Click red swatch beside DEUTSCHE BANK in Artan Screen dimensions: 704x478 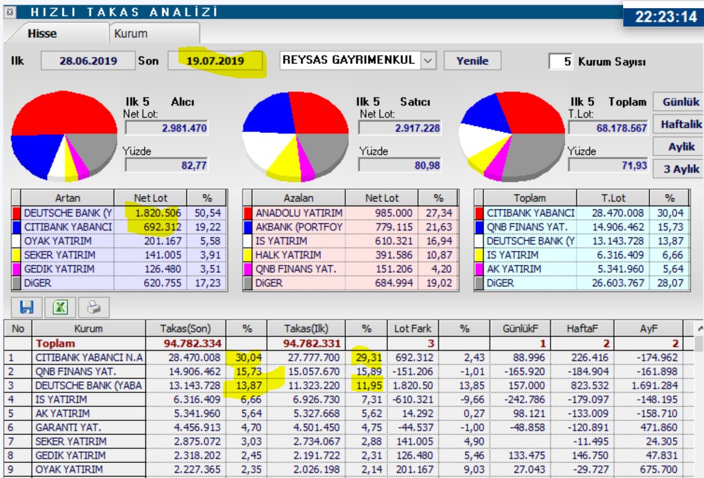pyautogui.click(x=17, y=213)
